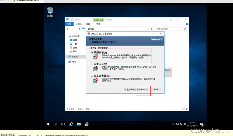
Task: Select the 驱动器工具 contextual tab
Action: (98, 20)
